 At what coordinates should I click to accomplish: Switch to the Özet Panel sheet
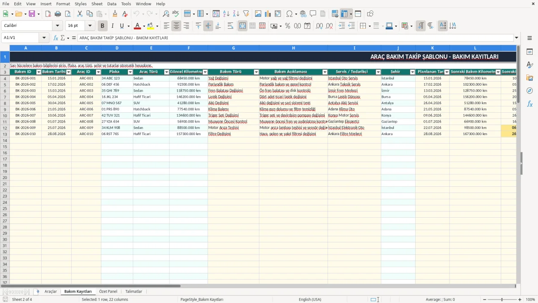coord(108,291)
